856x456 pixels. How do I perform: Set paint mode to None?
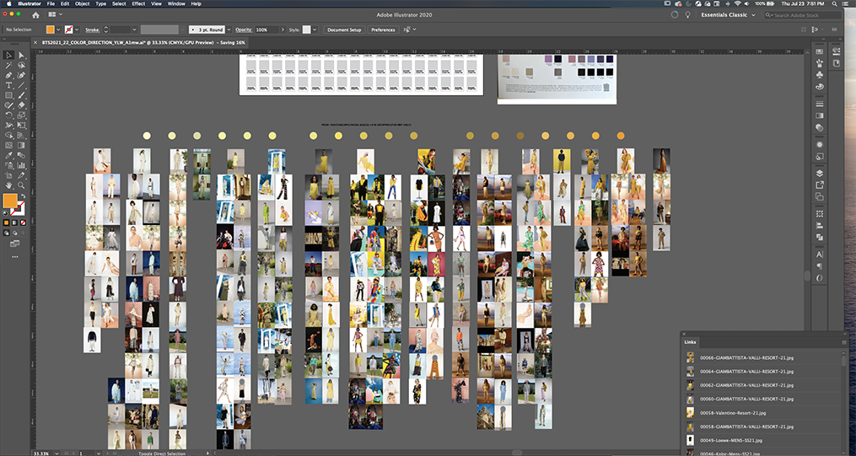pos(23,223)
